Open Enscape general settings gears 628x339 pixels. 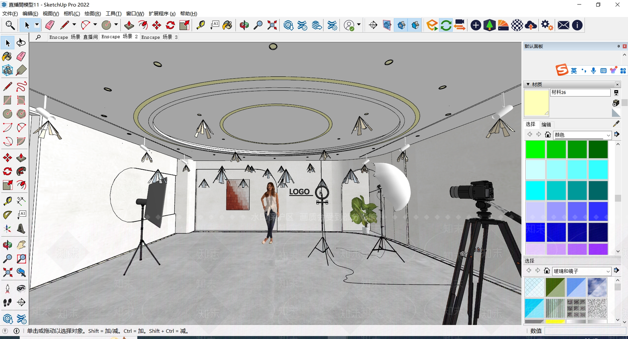547,25
